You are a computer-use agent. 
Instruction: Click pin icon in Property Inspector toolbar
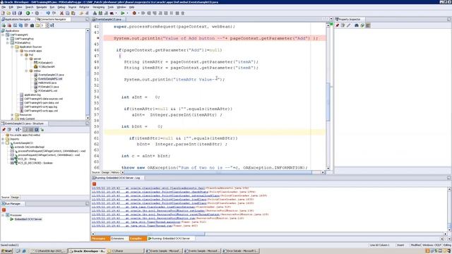click(337, 25)
